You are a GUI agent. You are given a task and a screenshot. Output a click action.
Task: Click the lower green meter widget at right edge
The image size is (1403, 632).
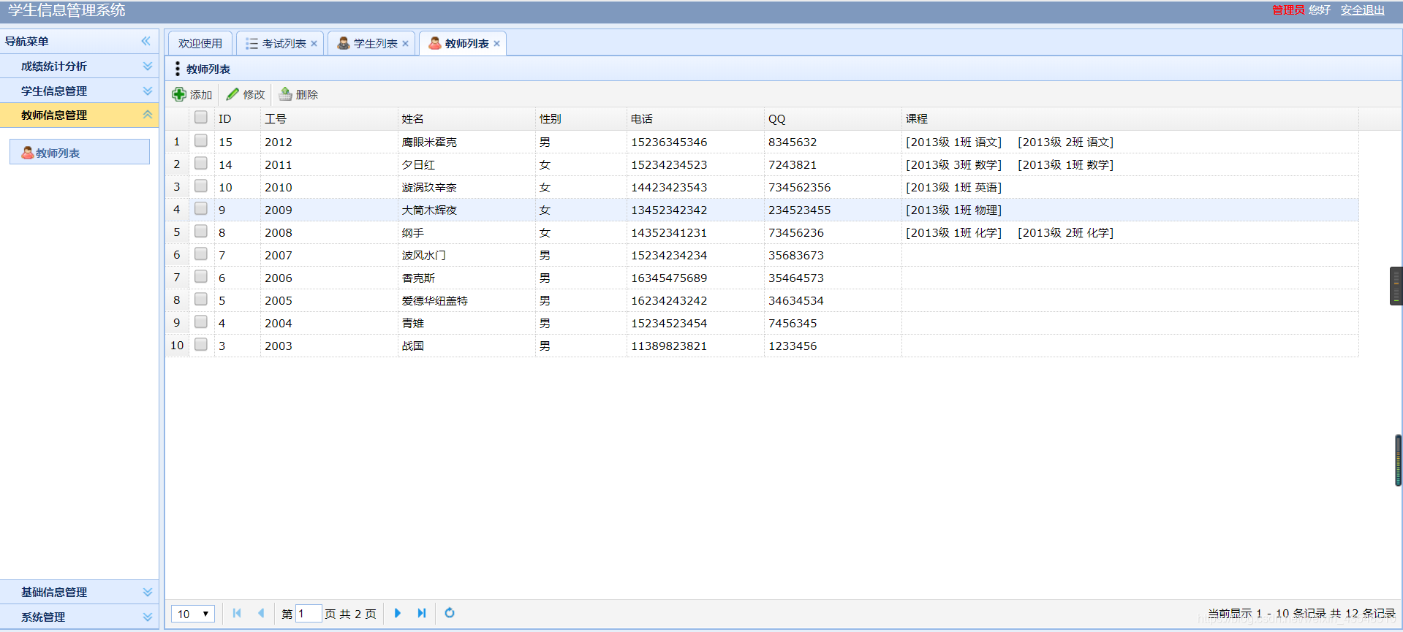click(x=1398, y=460)
